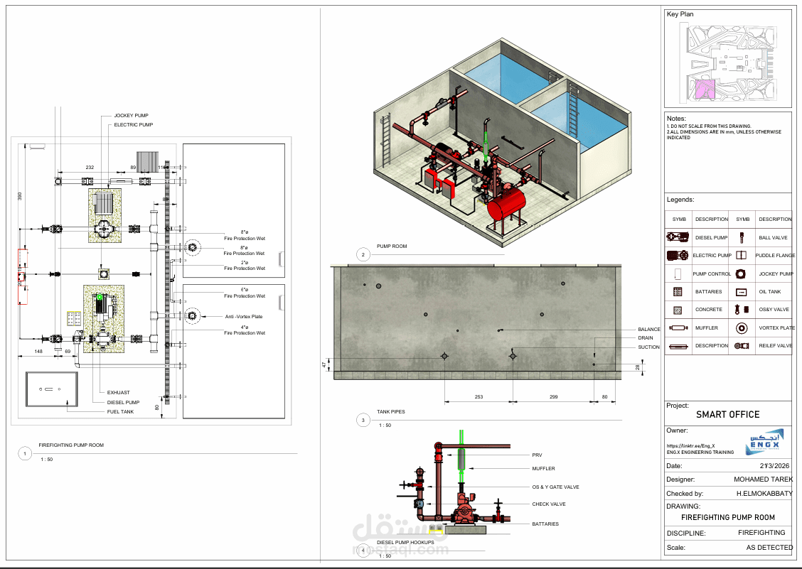Click the 232 dimension in the plan
The image size is (802, 569).
(90, 167)
